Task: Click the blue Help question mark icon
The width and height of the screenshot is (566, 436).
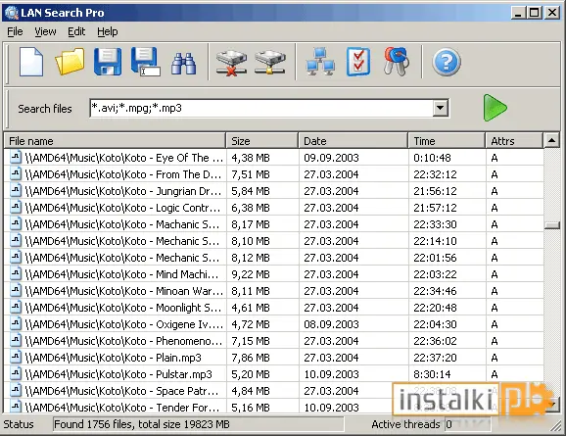Action: tap(447, 63)
